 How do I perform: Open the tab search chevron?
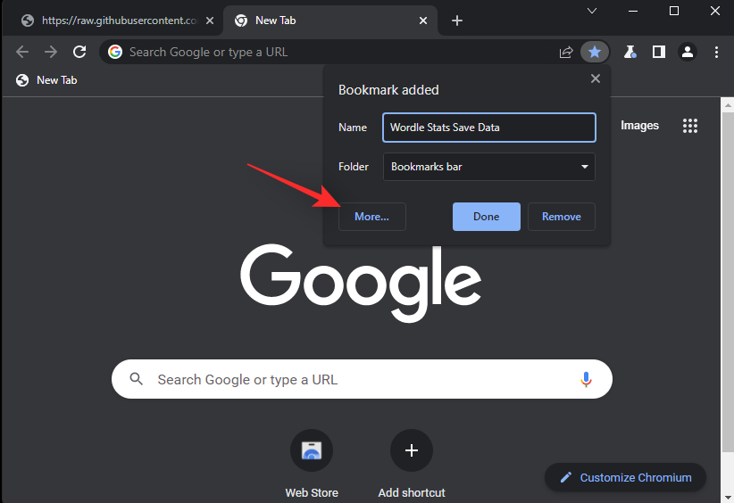(592, 11)
